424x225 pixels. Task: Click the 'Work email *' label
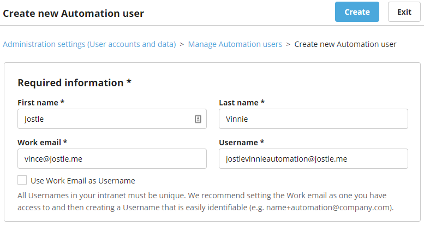[42, 143]
